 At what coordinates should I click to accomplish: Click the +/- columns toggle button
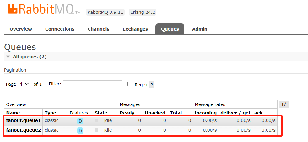(x=284, y=104)
